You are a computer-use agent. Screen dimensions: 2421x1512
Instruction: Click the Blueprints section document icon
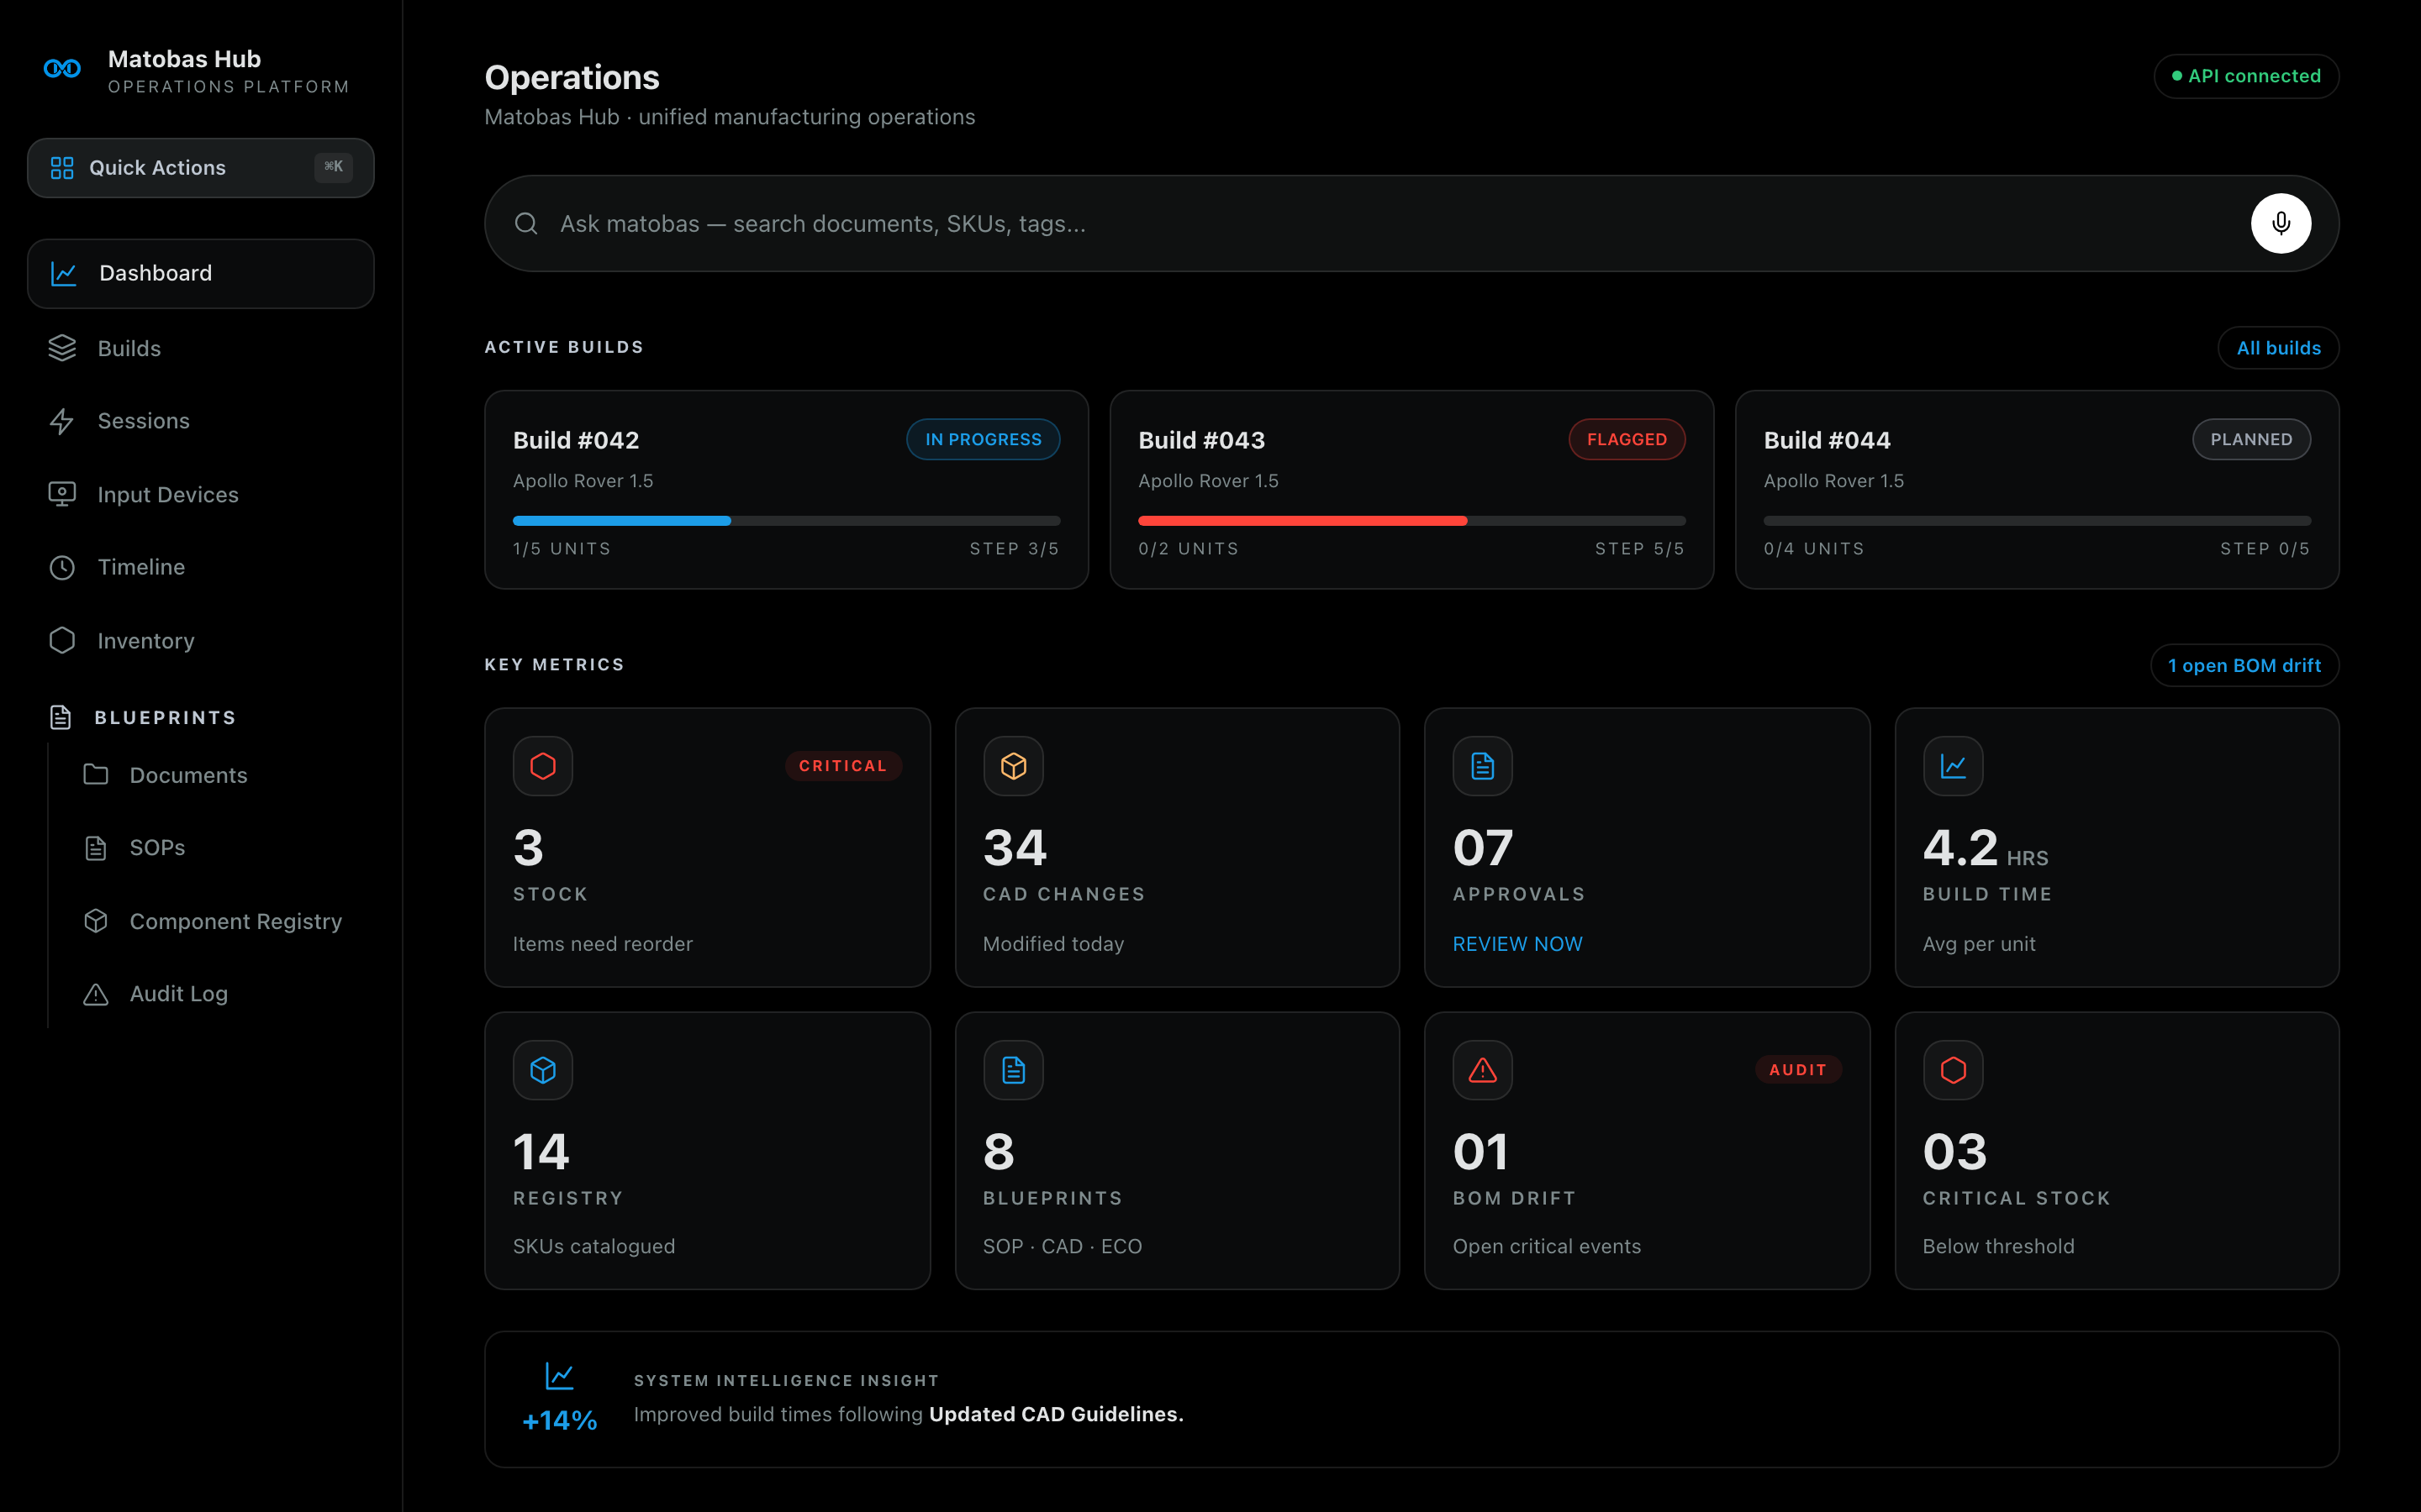point(61,718)
